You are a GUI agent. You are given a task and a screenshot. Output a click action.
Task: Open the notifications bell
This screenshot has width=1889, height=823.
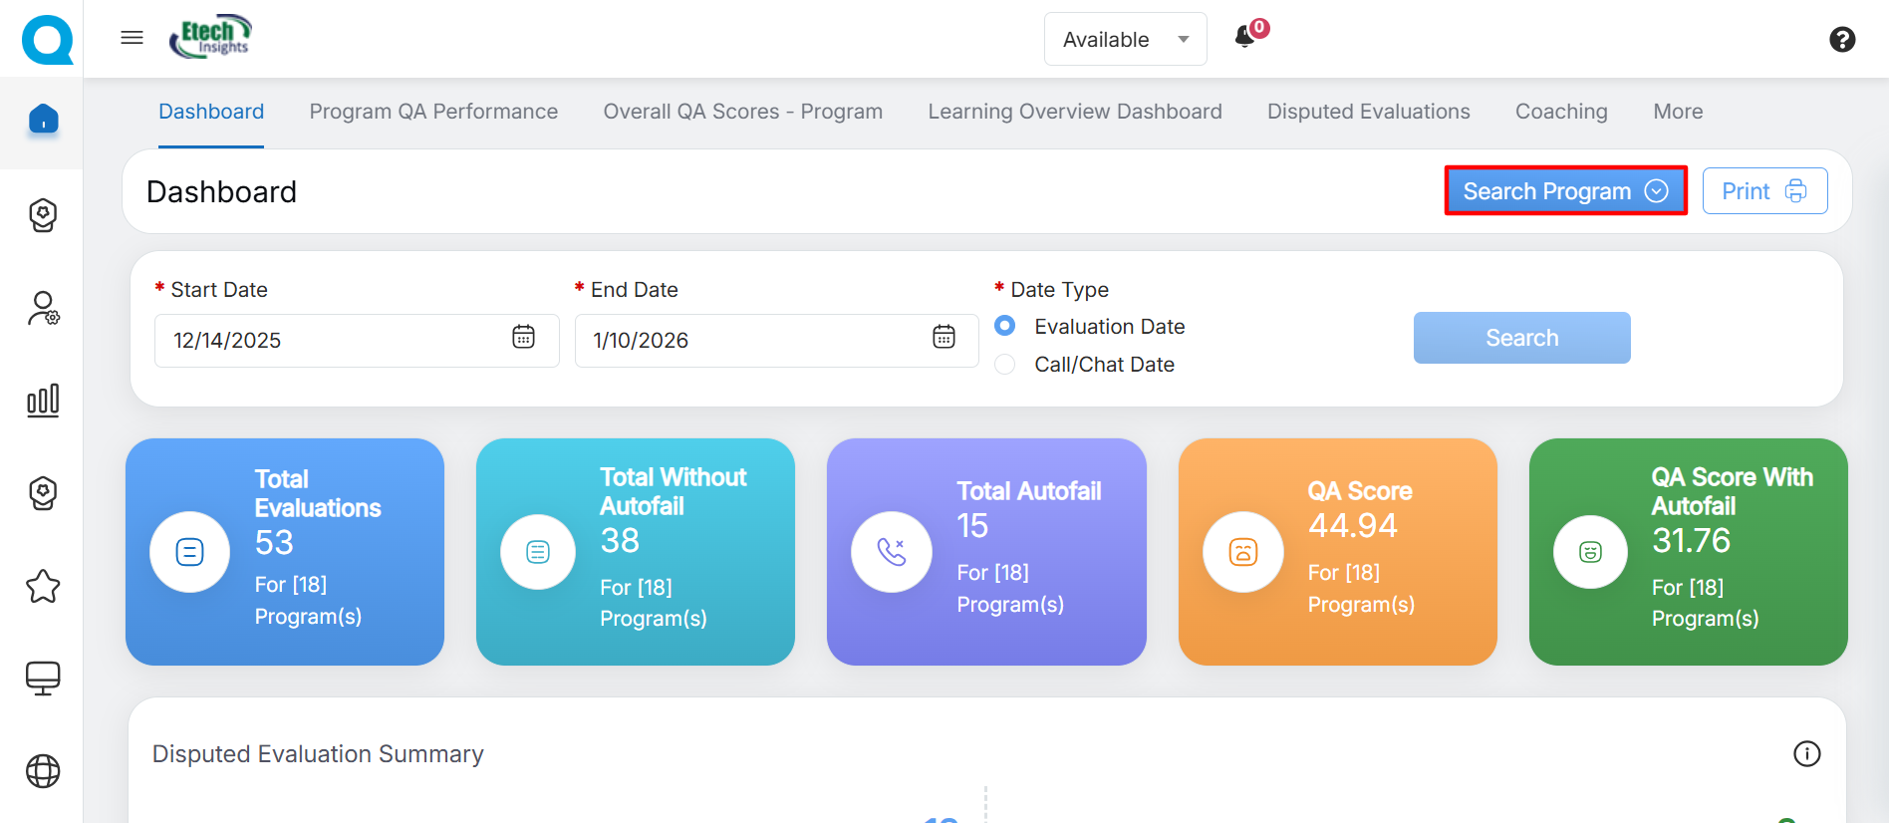point(1244,38)
